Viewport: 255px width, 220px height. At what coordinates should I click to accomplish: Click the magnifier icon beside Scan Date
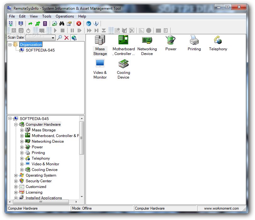pos(59,38)
